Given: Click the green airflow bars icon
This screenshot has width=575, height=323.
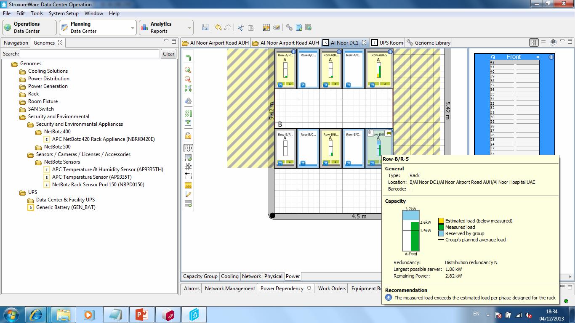Looking at the screenshot, I should (188, 114).
